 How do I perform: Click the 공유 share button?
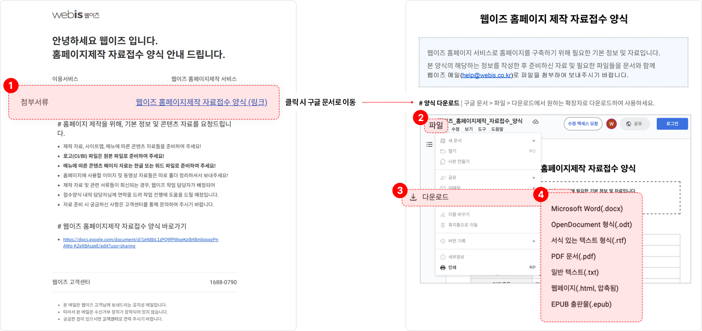click(634, 124)
